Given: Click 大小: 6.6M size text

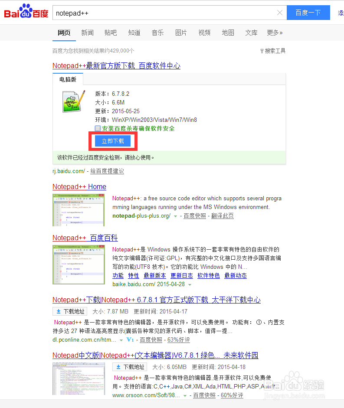Looking at the screenshot, I should (x=110, y=102).
